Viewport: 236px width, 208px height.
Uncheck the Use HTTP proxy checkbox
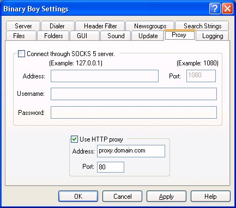74,139
